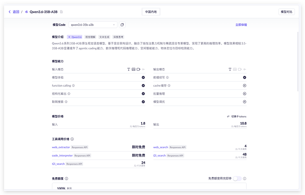Image resolution: width=305 pixels, height=195 pixels.
Task: Click 限时免费 for web_extractor
Action: (x=138, y=147)
